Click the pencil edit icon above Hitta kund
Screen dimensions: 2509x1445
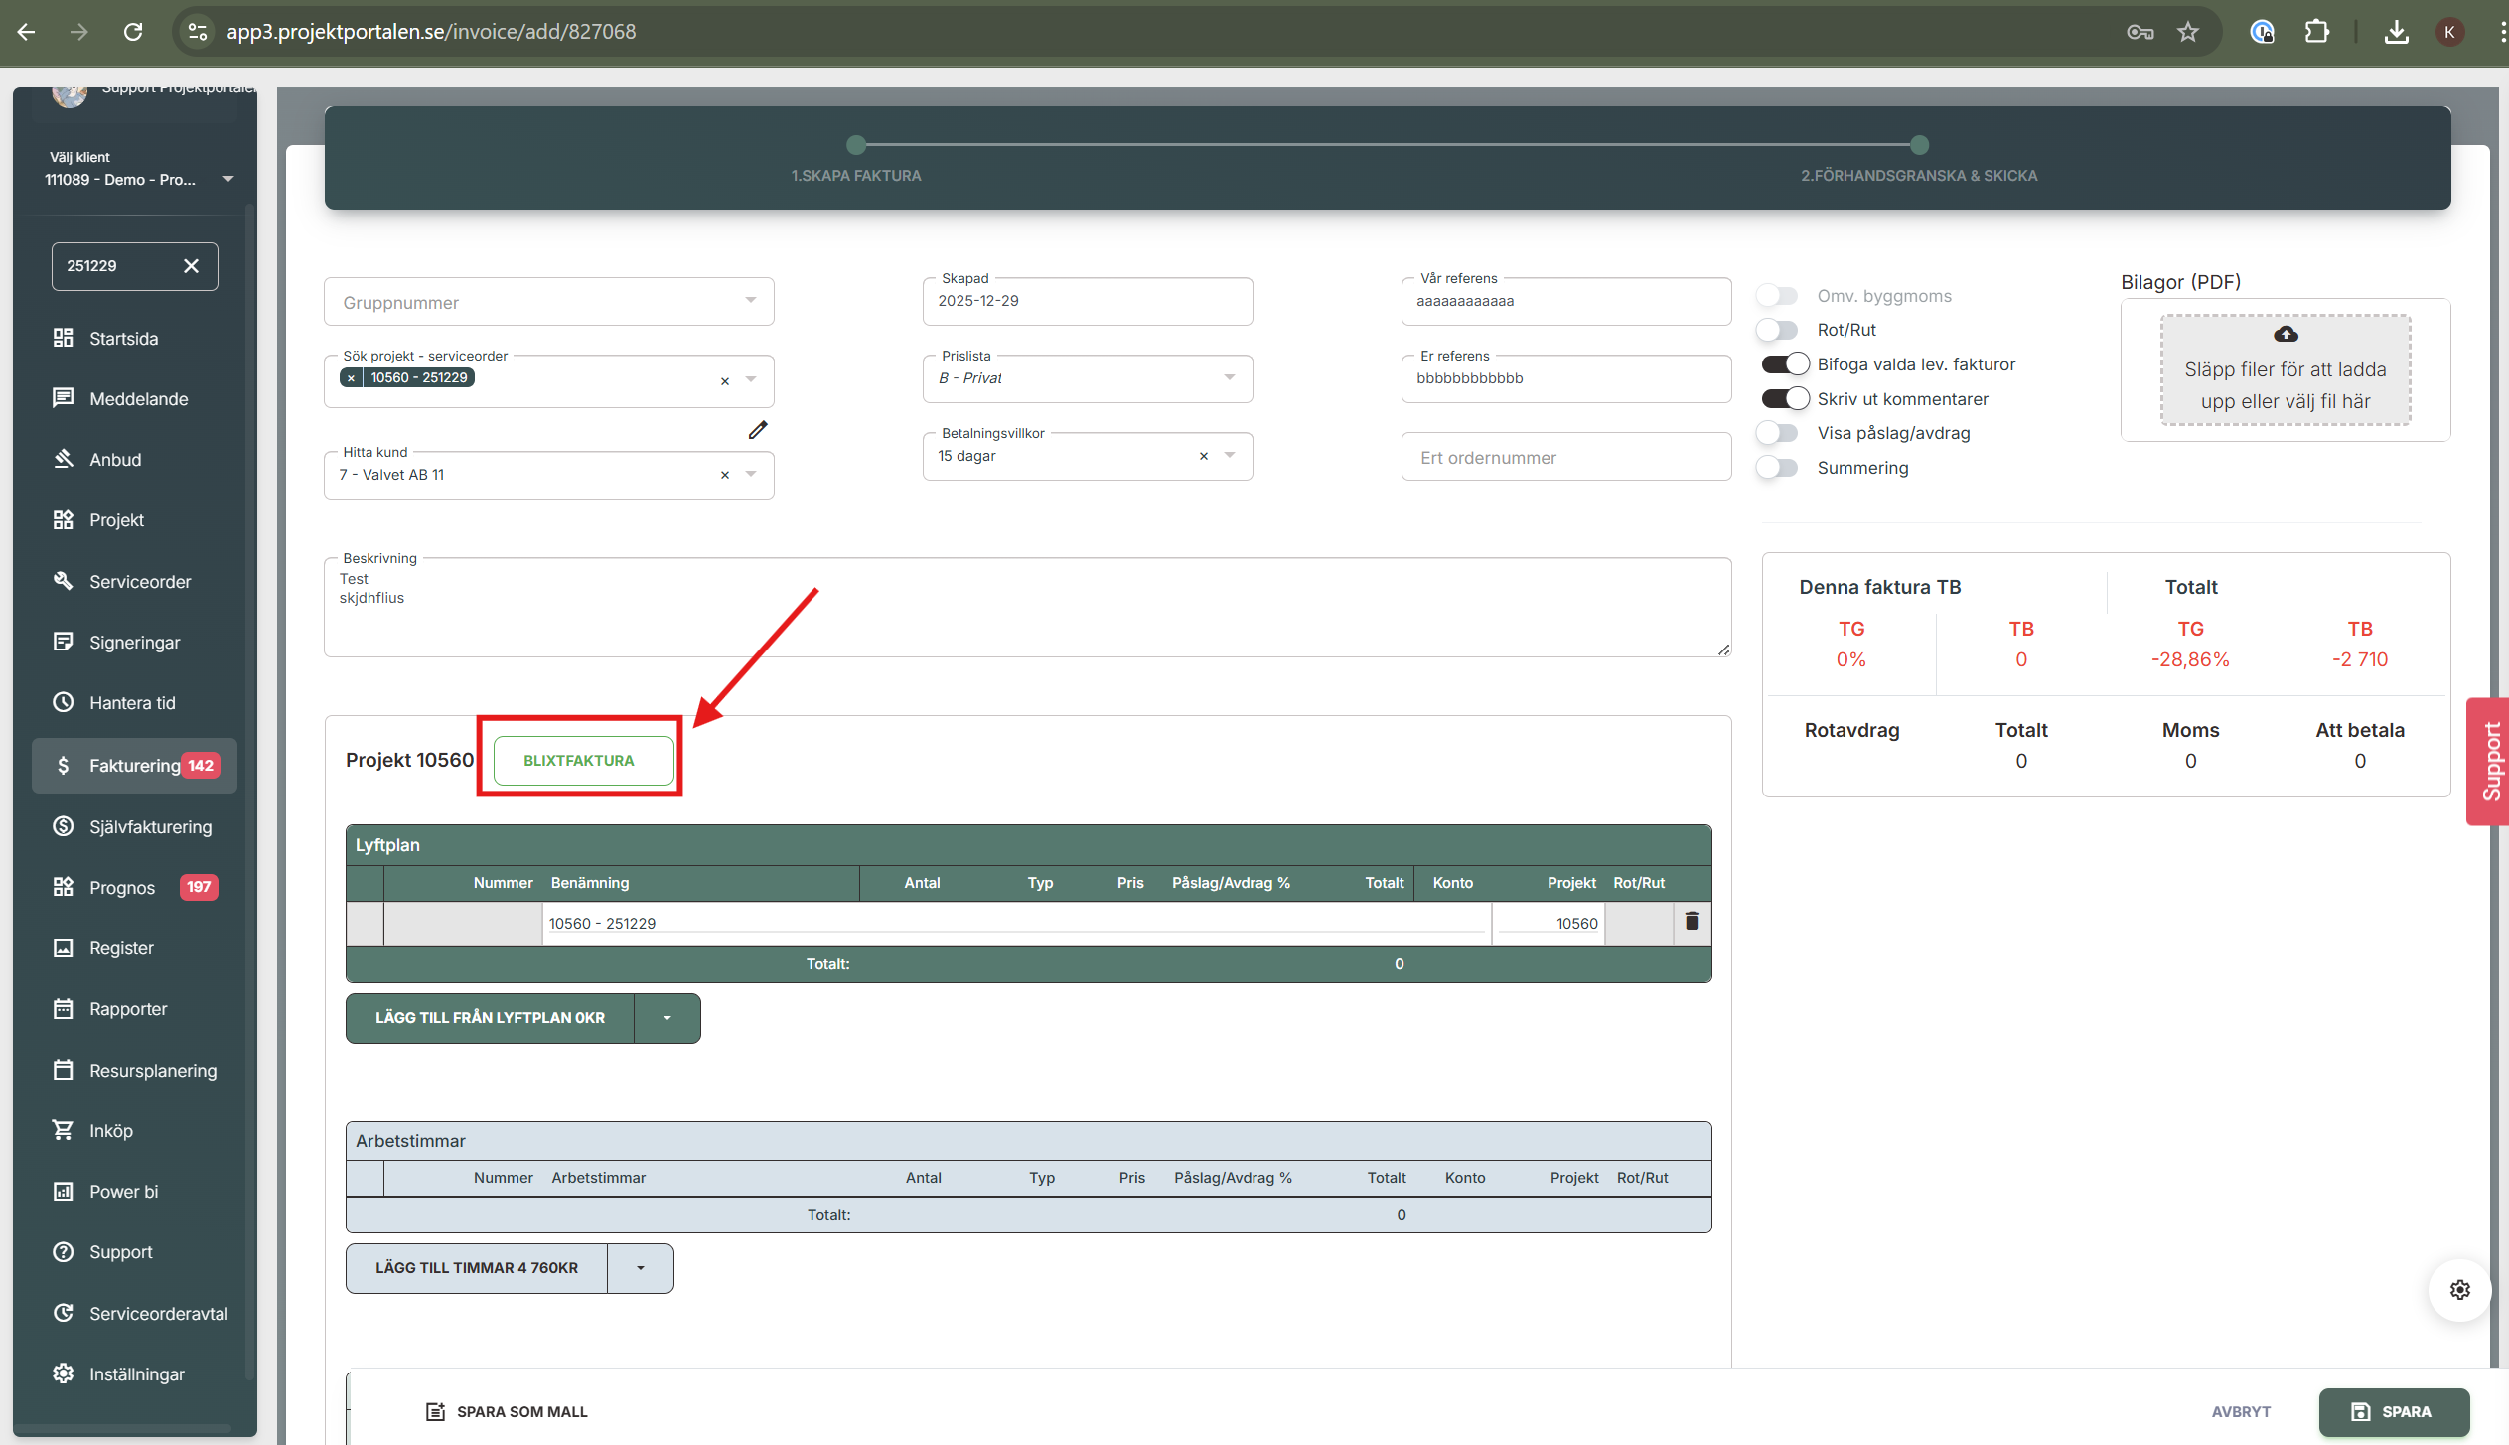(758, 430)
